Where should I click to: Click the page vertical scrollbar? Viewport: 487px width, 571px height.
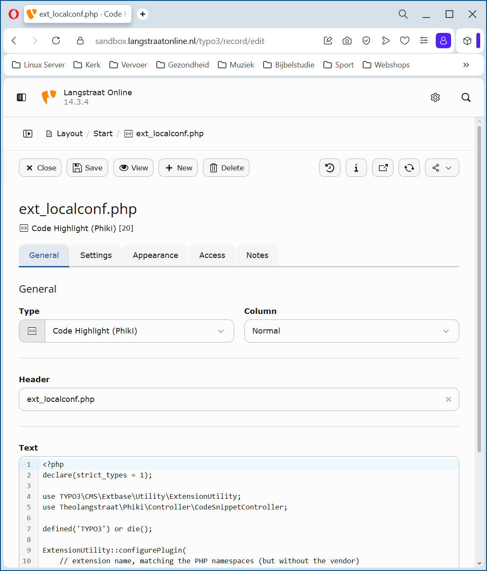[479, 289]
